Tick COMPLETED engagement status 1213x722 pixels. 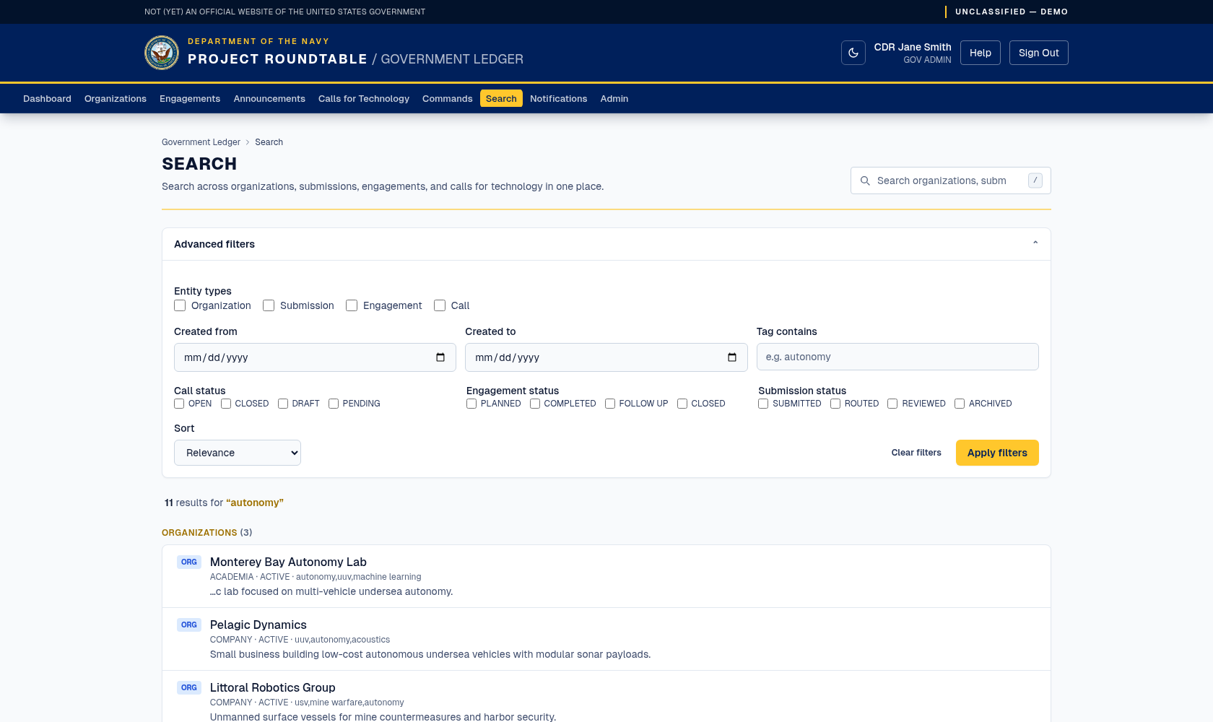coord(535,404)
